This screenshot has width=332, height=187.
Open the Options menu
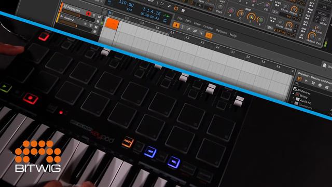(221, 32)
